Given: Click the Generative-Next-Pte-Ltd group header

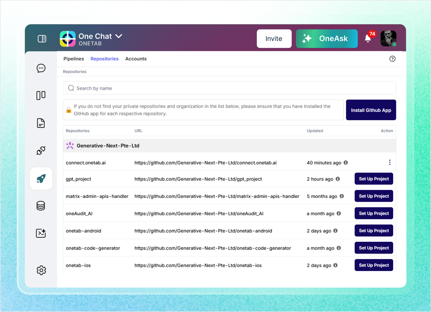Looking at the screenshot, I should click(x=229, y=146).
